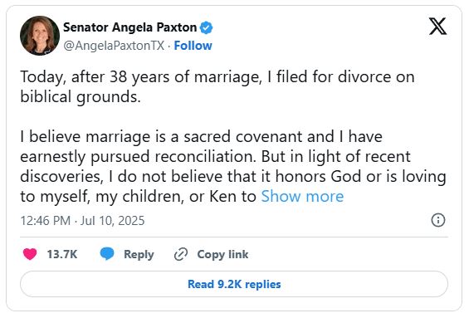469x318 pixels.
Task: Click the blue reply speech bubble icon
Action: click(x=107, y=254)
